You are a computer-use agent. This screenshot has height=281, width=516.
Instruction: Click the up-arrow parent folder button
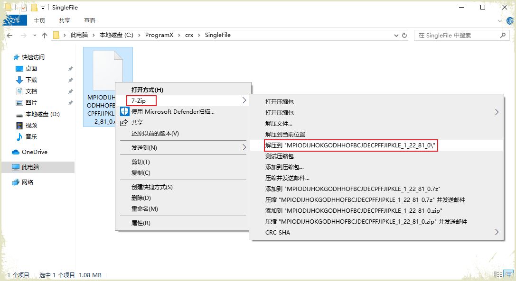pos(45,36)
